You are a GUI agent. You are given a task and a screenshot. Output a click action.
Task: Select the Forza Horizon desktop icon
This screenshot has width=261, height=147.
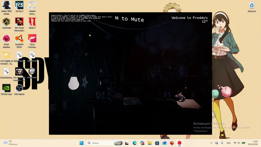pyautogui.click(x=32, y=41)
